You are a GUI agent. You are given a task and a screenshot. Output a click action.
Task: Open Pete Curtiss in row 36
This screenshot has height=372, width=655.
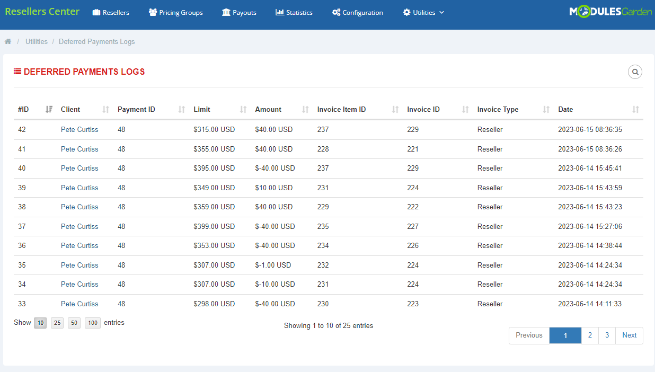[79, 245]
